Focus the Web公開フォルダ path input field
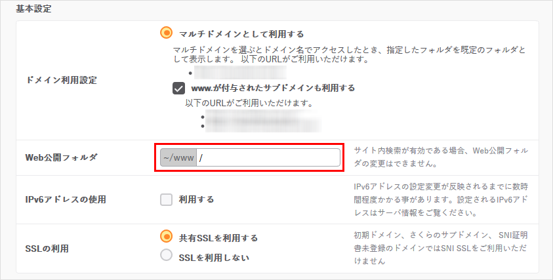553x280 pixels. [268, 158]
